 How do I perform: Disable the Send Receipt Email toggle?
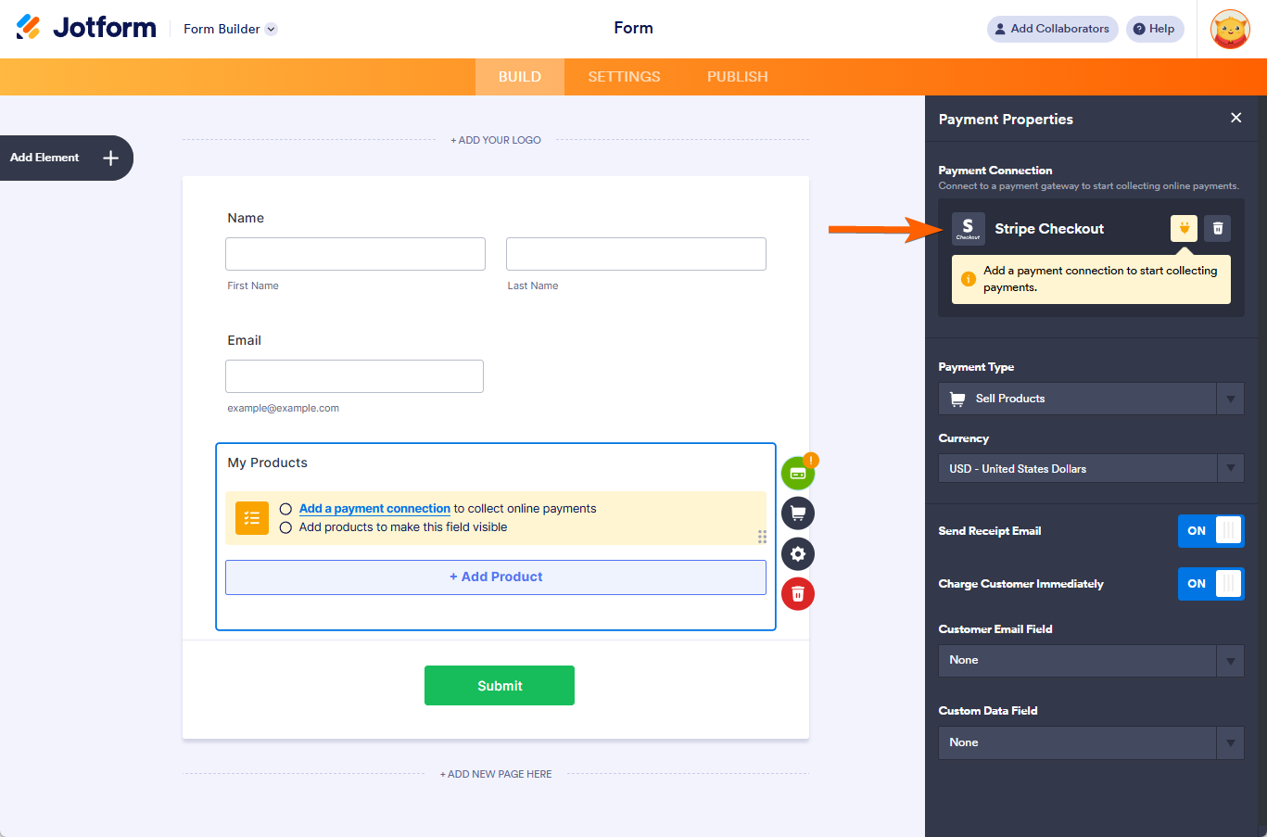1210,530
